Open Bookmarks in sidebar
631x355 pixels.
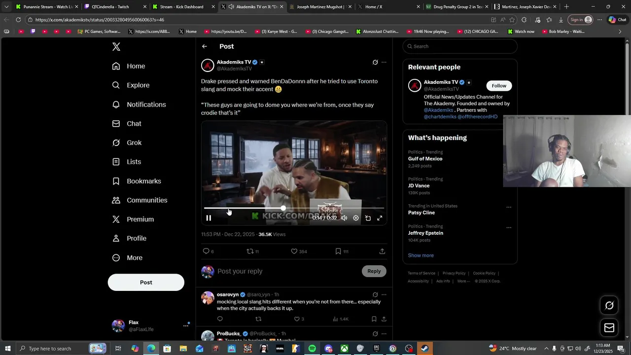137,181
